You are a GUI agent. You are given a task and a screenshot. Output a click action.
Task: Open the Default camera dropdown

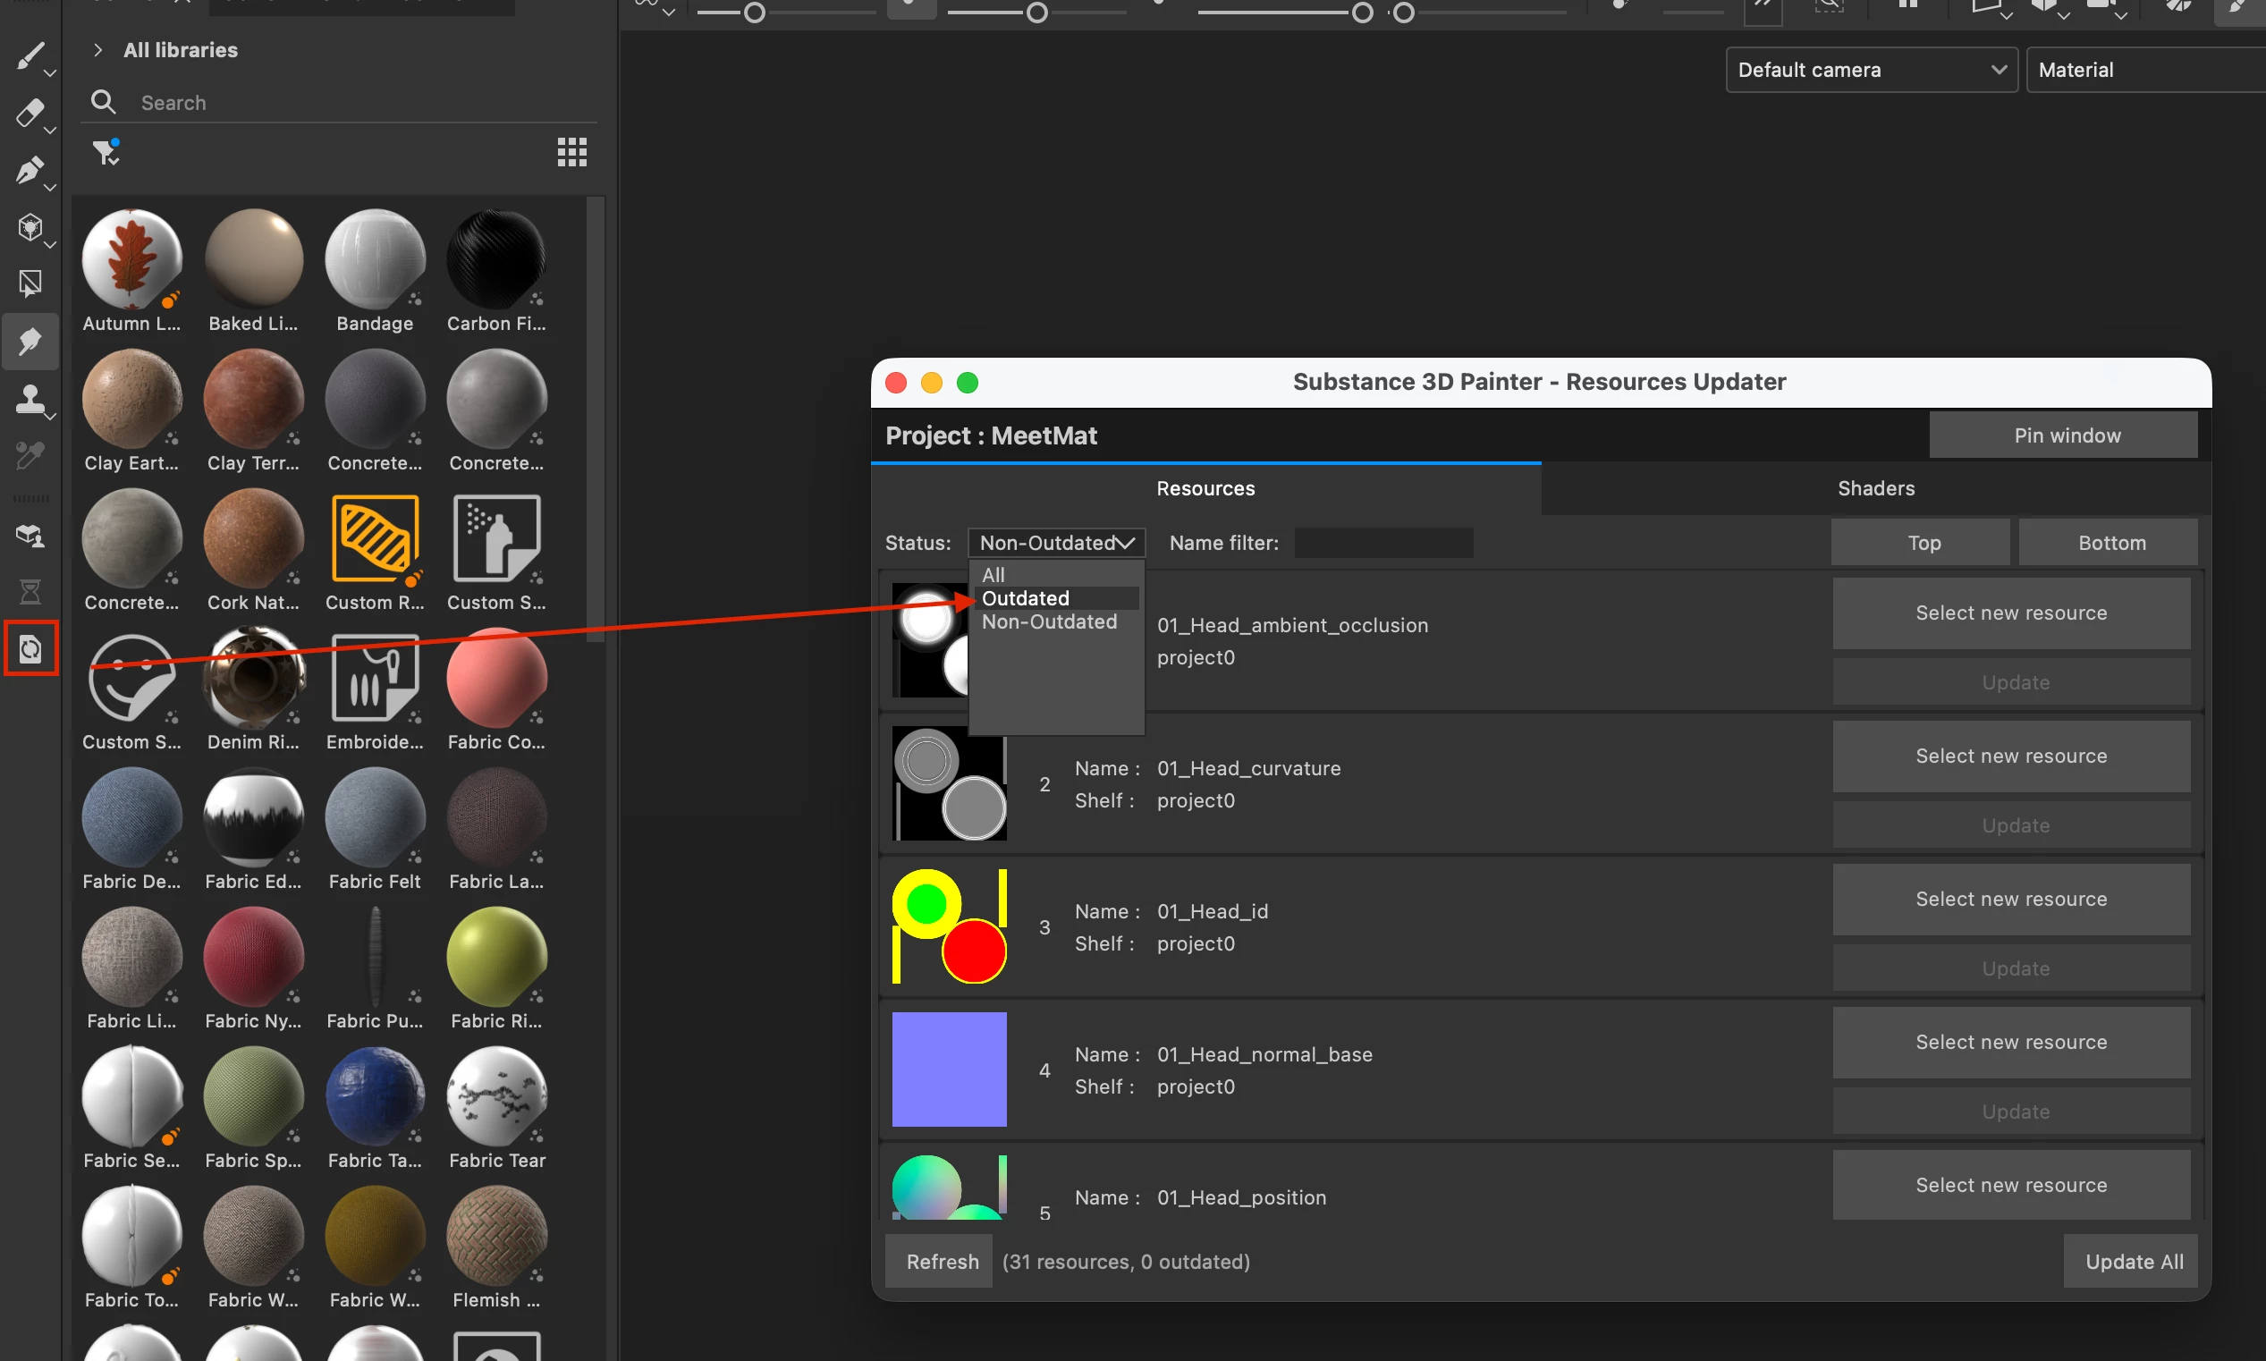pos(1871,70)
